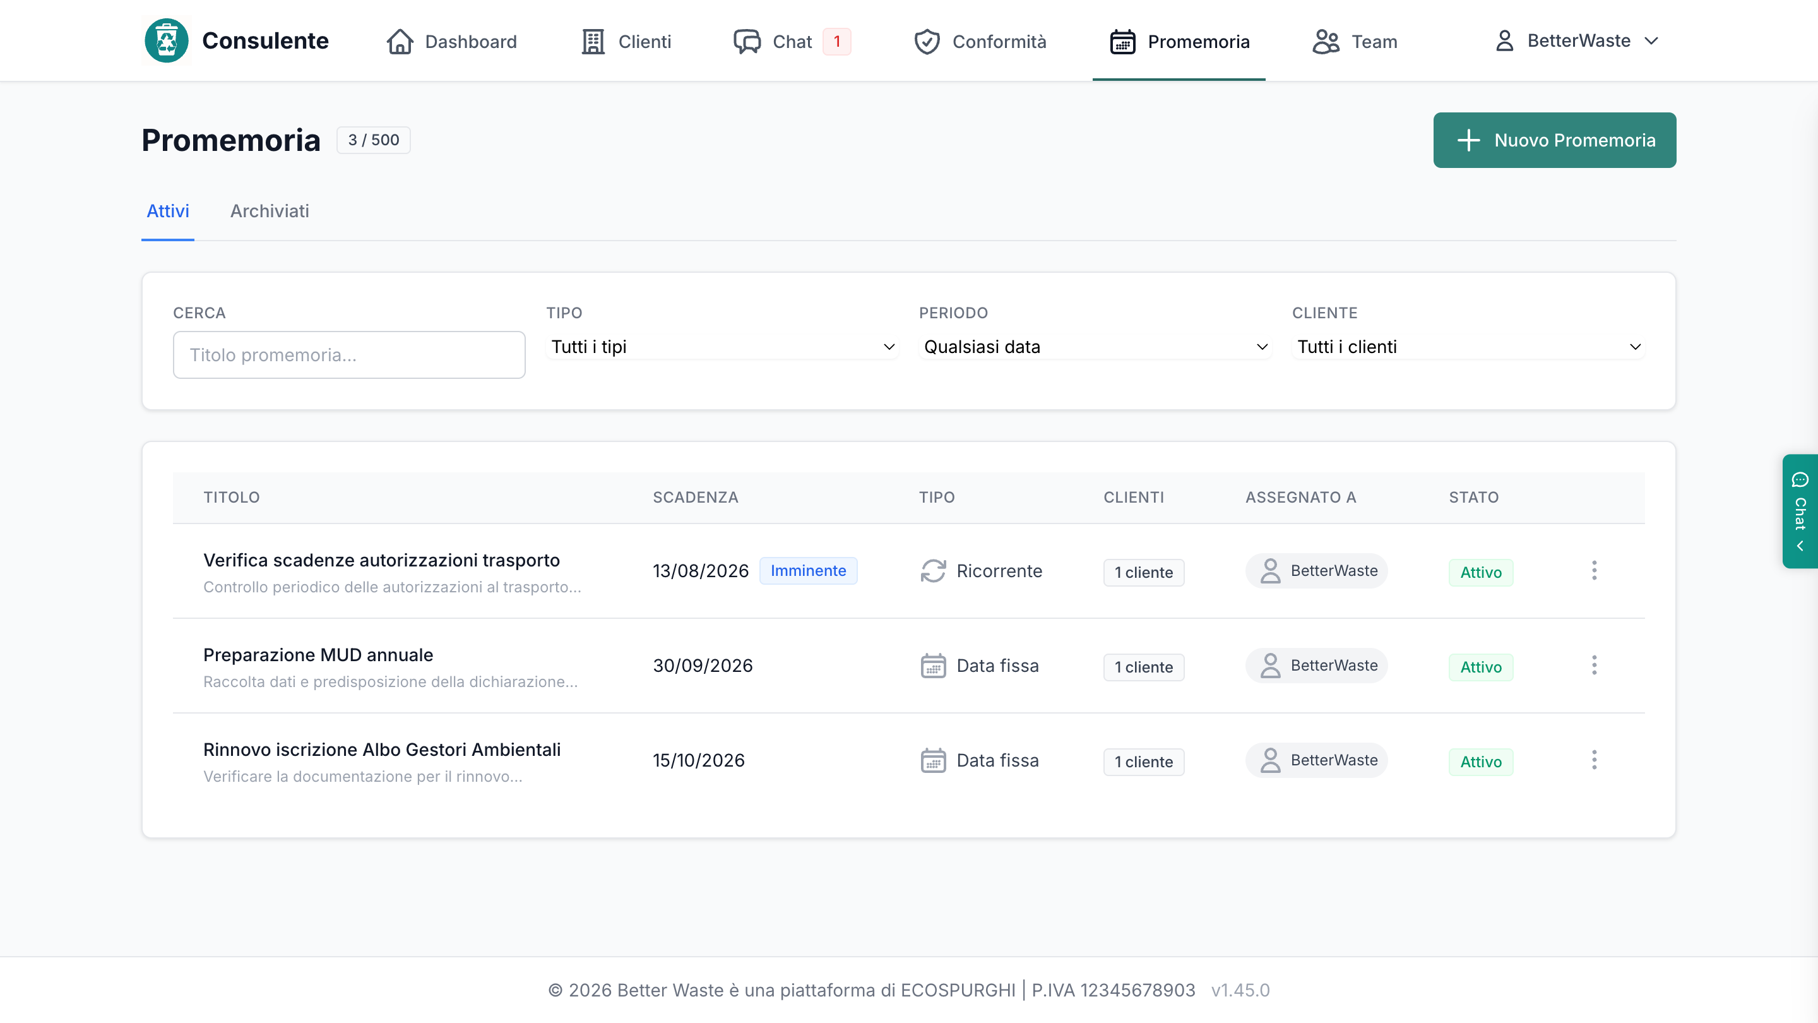
Task: Go to the Clienti section
Action: tap(626, 42)
